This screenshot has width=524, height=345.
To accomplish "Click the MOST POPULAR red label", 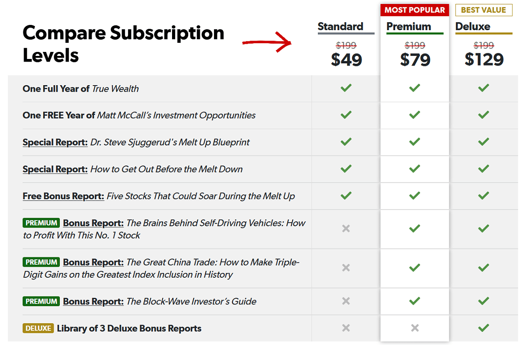I will coord(415,10).
